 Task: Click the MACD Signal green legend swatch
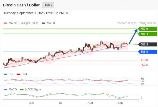click(22, 90)
